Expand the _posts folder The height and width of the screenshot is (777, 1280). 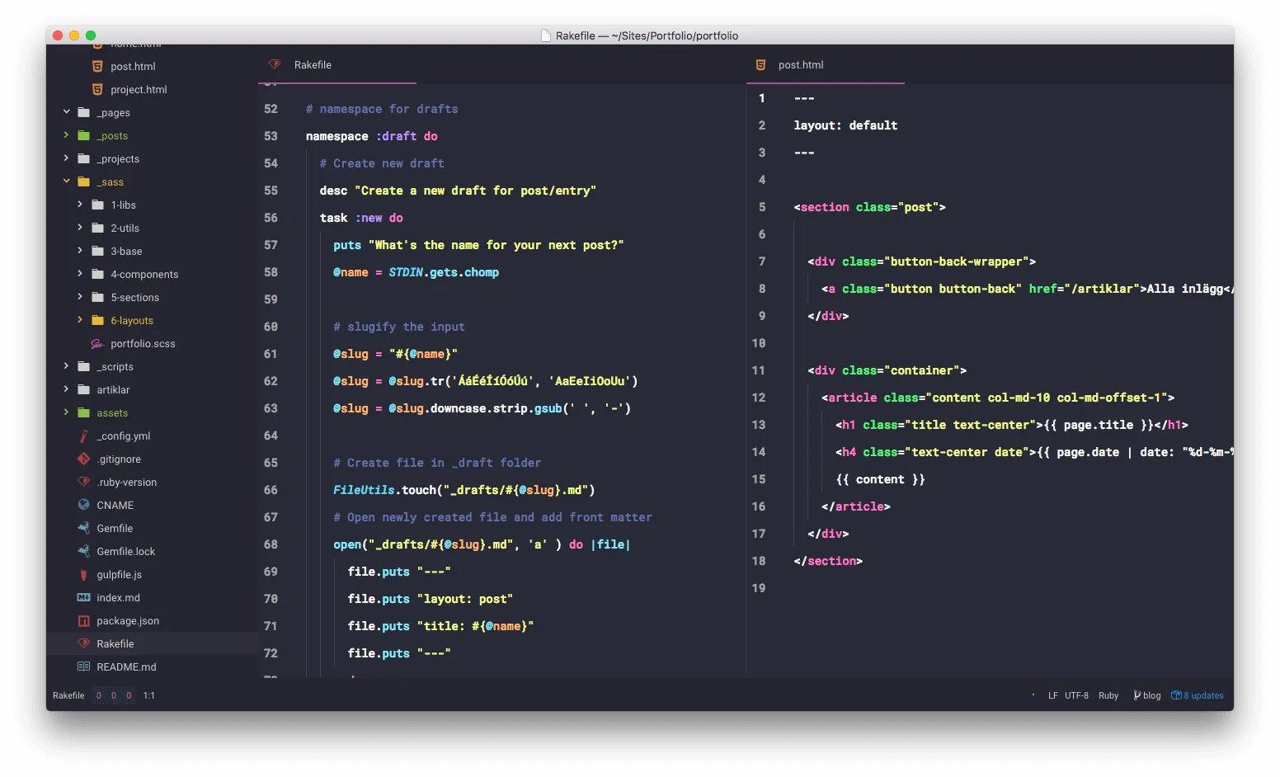point(67,135)
